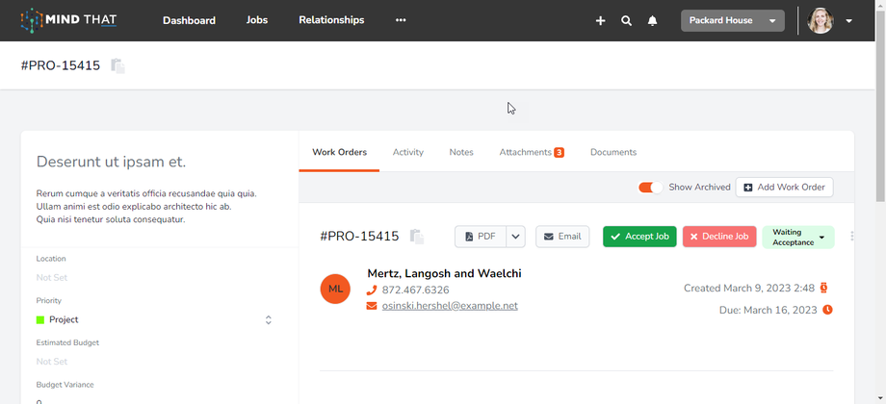Switch to the Activity tab
886x404 pixels.
(407, 152)
